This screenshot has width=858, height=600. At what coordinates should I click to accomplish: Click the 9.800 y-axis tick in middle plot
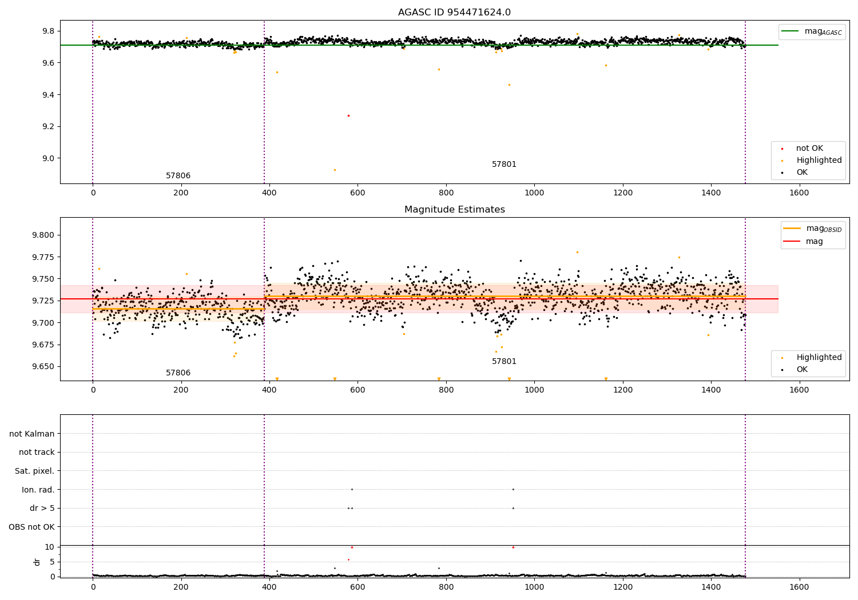pos(43,235)
